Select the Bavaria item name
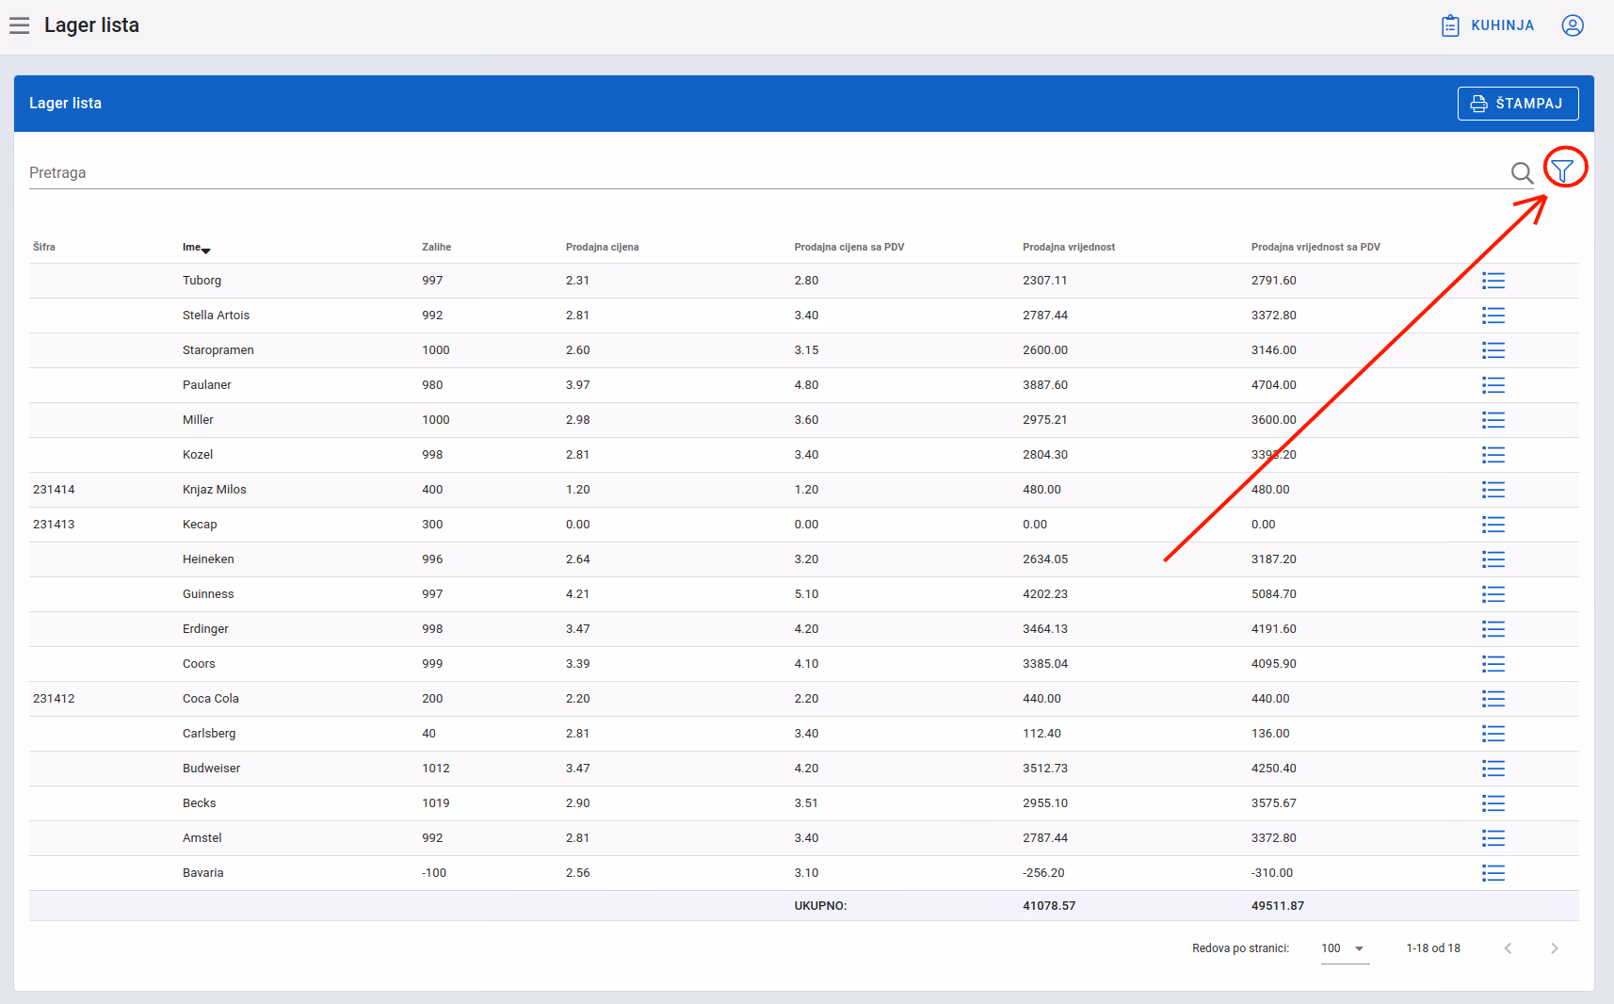The height and width of the screenshot is (1004, 1614). pos(203,873)
